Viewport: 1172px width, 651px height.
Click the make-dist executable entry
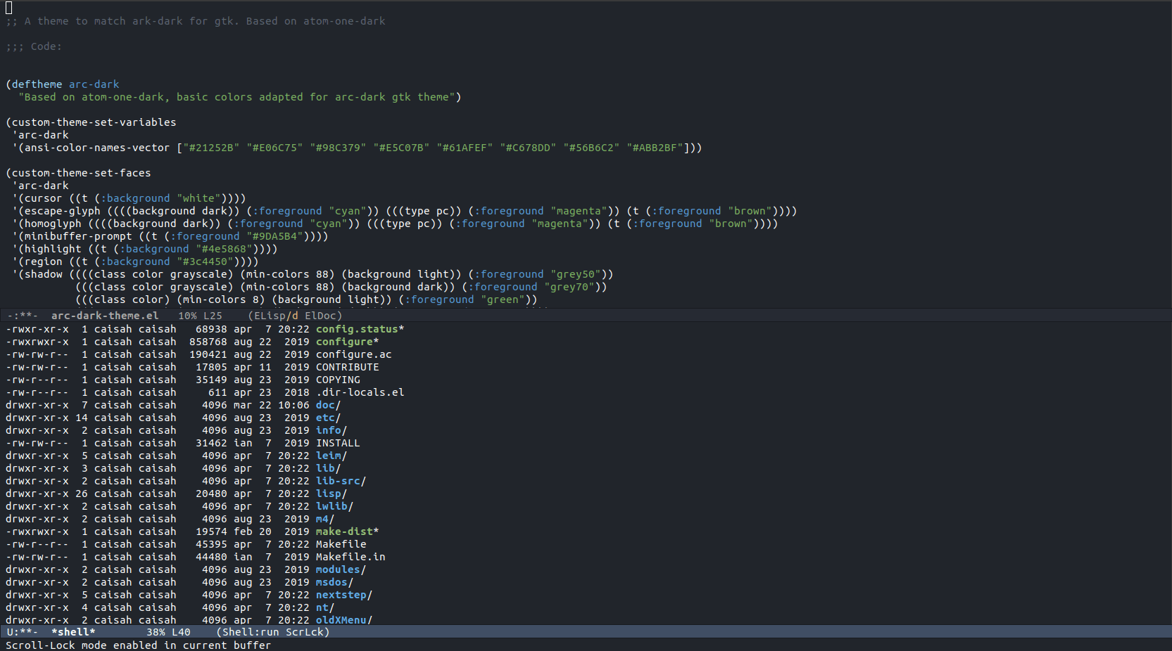click(344, 531)
